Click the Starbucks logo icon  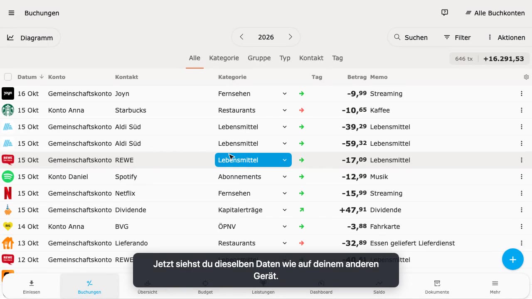tap(8, 110)
